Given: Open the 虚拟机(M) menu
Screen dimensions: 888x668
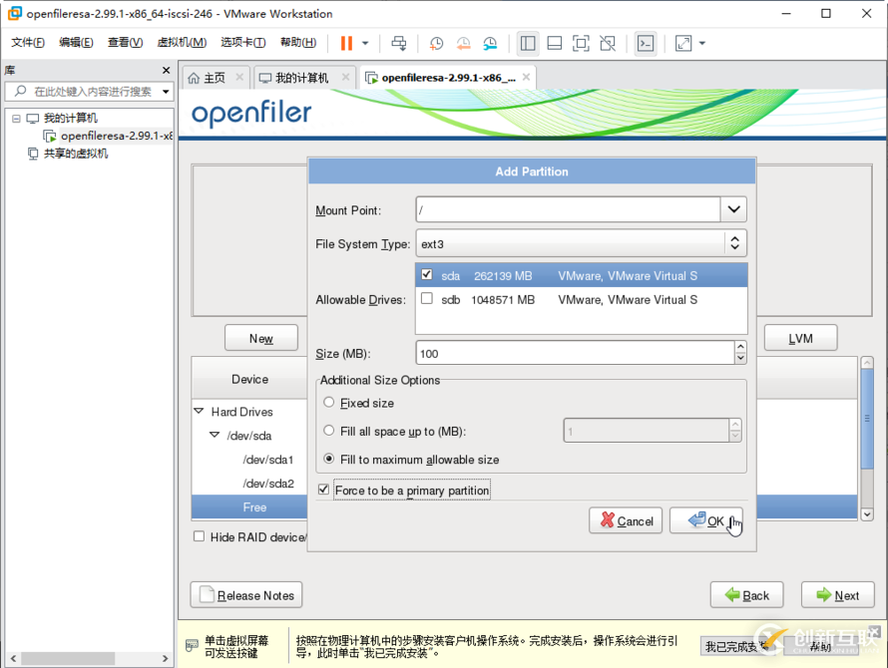Looking at the screenshot, I should [182, 43].
